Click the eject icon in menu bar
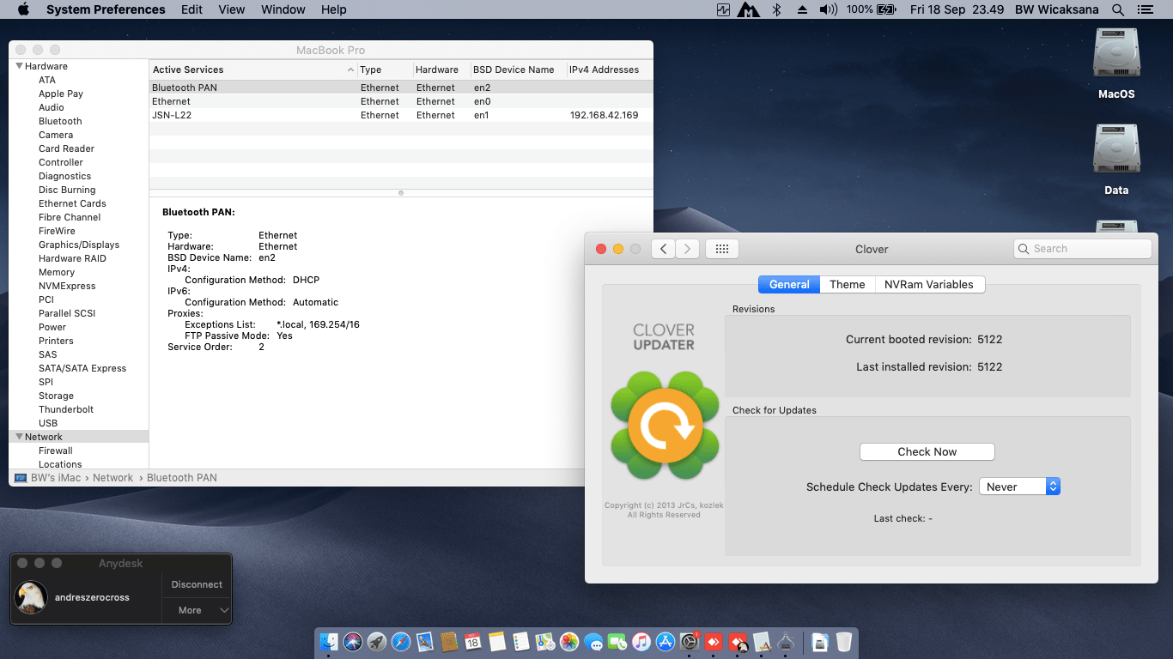Image resolution: width=1173 pixels, height=659 pixels. click(802, 9)
